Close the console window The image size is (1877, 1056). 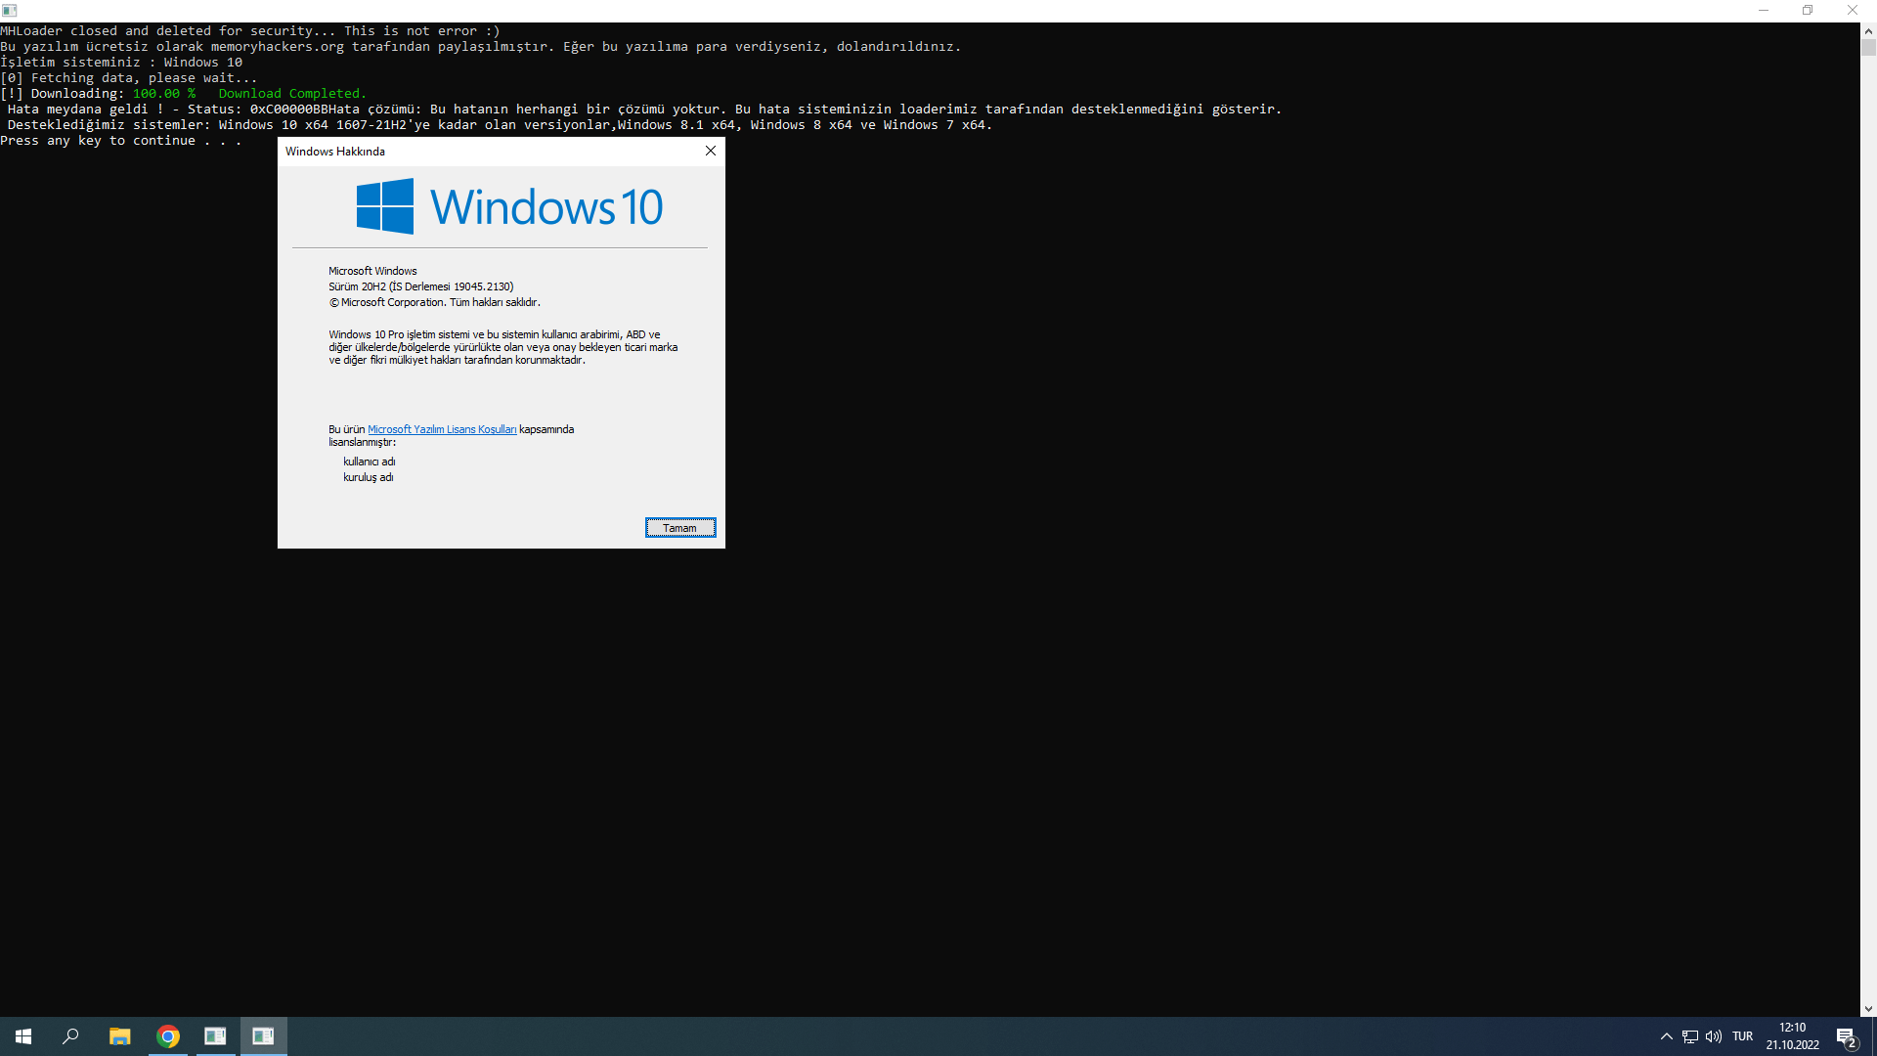(1853, 11)
